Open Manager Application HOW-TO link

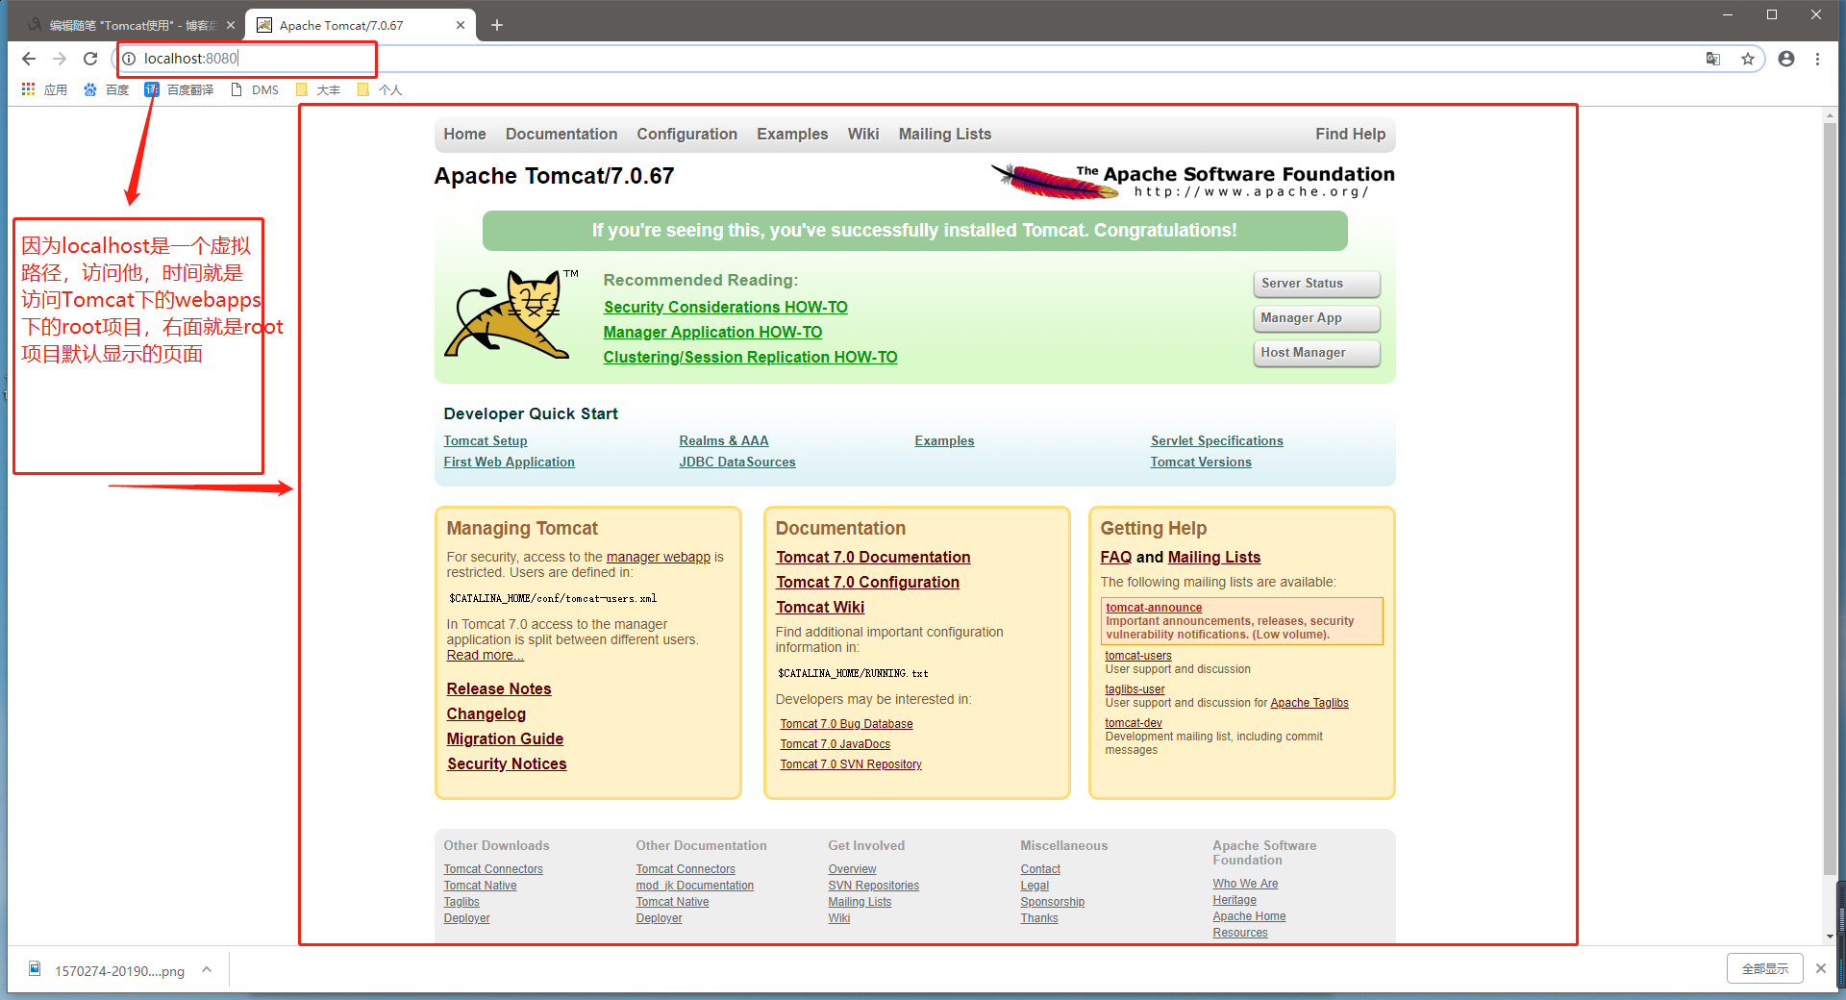713,333
